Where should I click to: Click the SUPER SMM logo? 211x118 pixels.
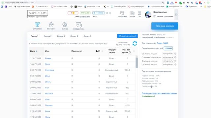tap(38, 13)
